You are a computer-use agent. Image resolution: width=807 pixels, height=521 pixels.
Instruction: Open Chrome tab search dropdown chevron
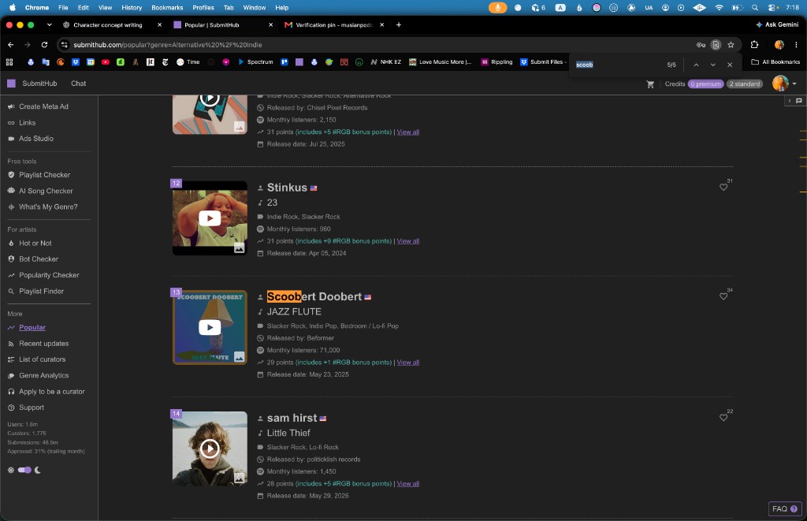[49, 24]
